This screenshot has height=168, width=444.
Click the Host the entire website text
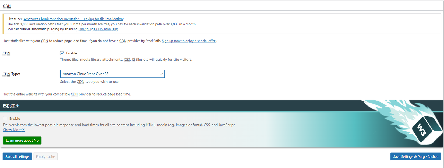[x=67, y=94]
